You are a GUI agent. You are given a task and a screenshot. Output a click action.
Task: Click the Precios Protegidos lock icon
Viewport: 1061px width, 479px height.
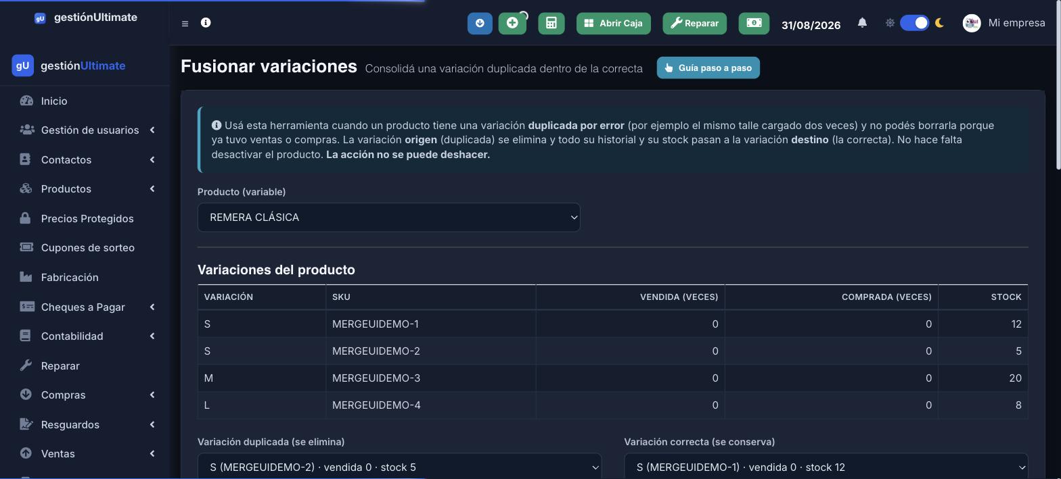[26, 218]
